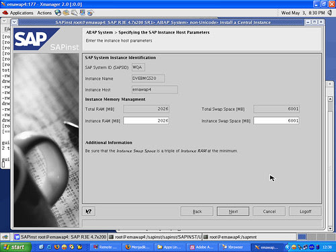Viewport: 336px width, 252px height.
Task: Click the Total Swap Space [MB] field
Action: point(276,109)
